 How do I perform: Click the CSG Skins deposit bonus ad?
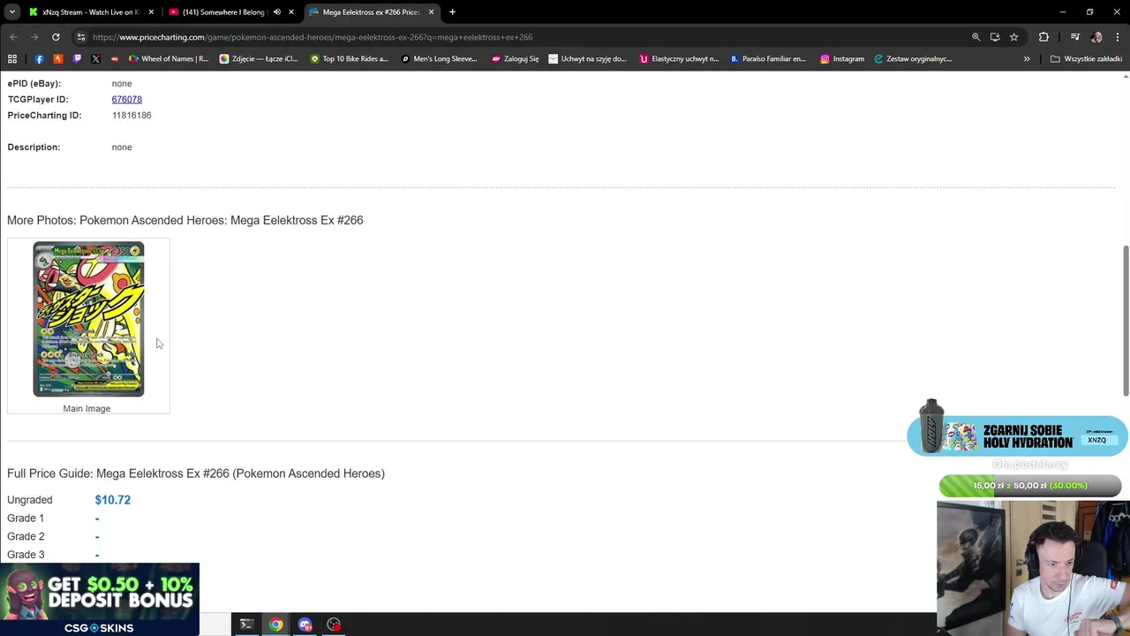click(x=100, y=599)
